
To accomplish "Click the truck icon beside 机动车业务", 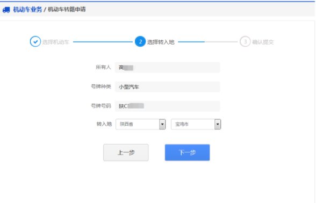I will click(x=6, y=10).
